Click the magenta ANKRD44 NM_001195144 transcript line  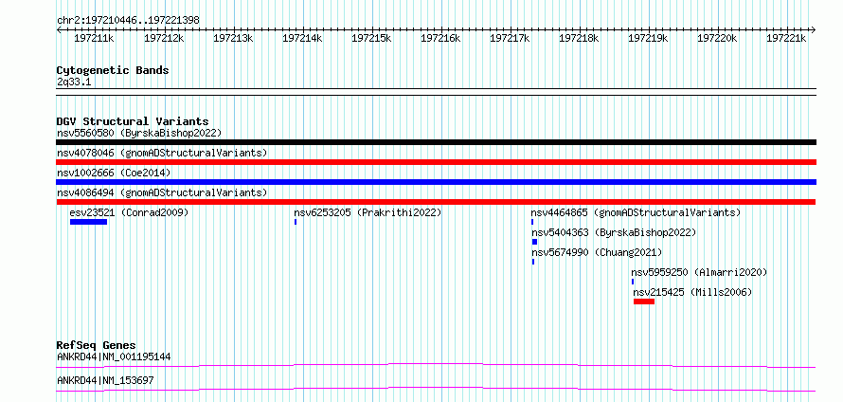[x=436, y=366]
